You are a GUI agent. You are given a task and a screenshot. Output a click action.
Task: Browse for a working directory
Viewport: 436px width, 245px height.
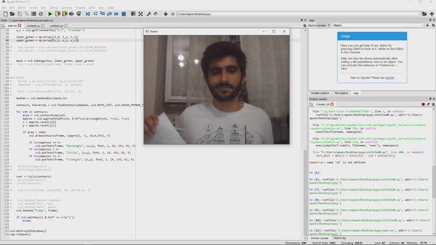(x=424, y=14)
